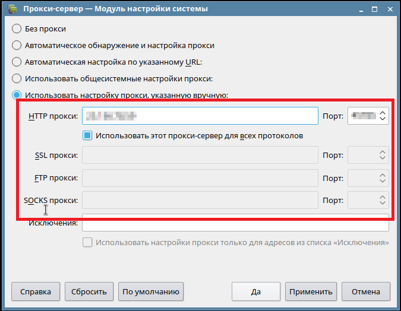Screen dimensions: 401x311
Task: Open help with the Справка button
Action: coord(36,291)
